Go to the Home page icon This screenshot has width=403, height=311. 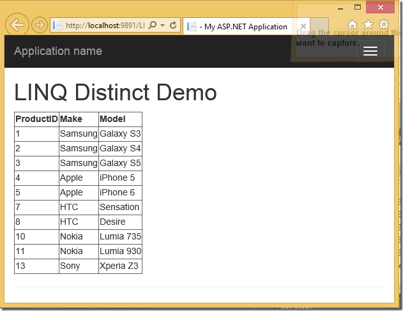coord(353,25)
